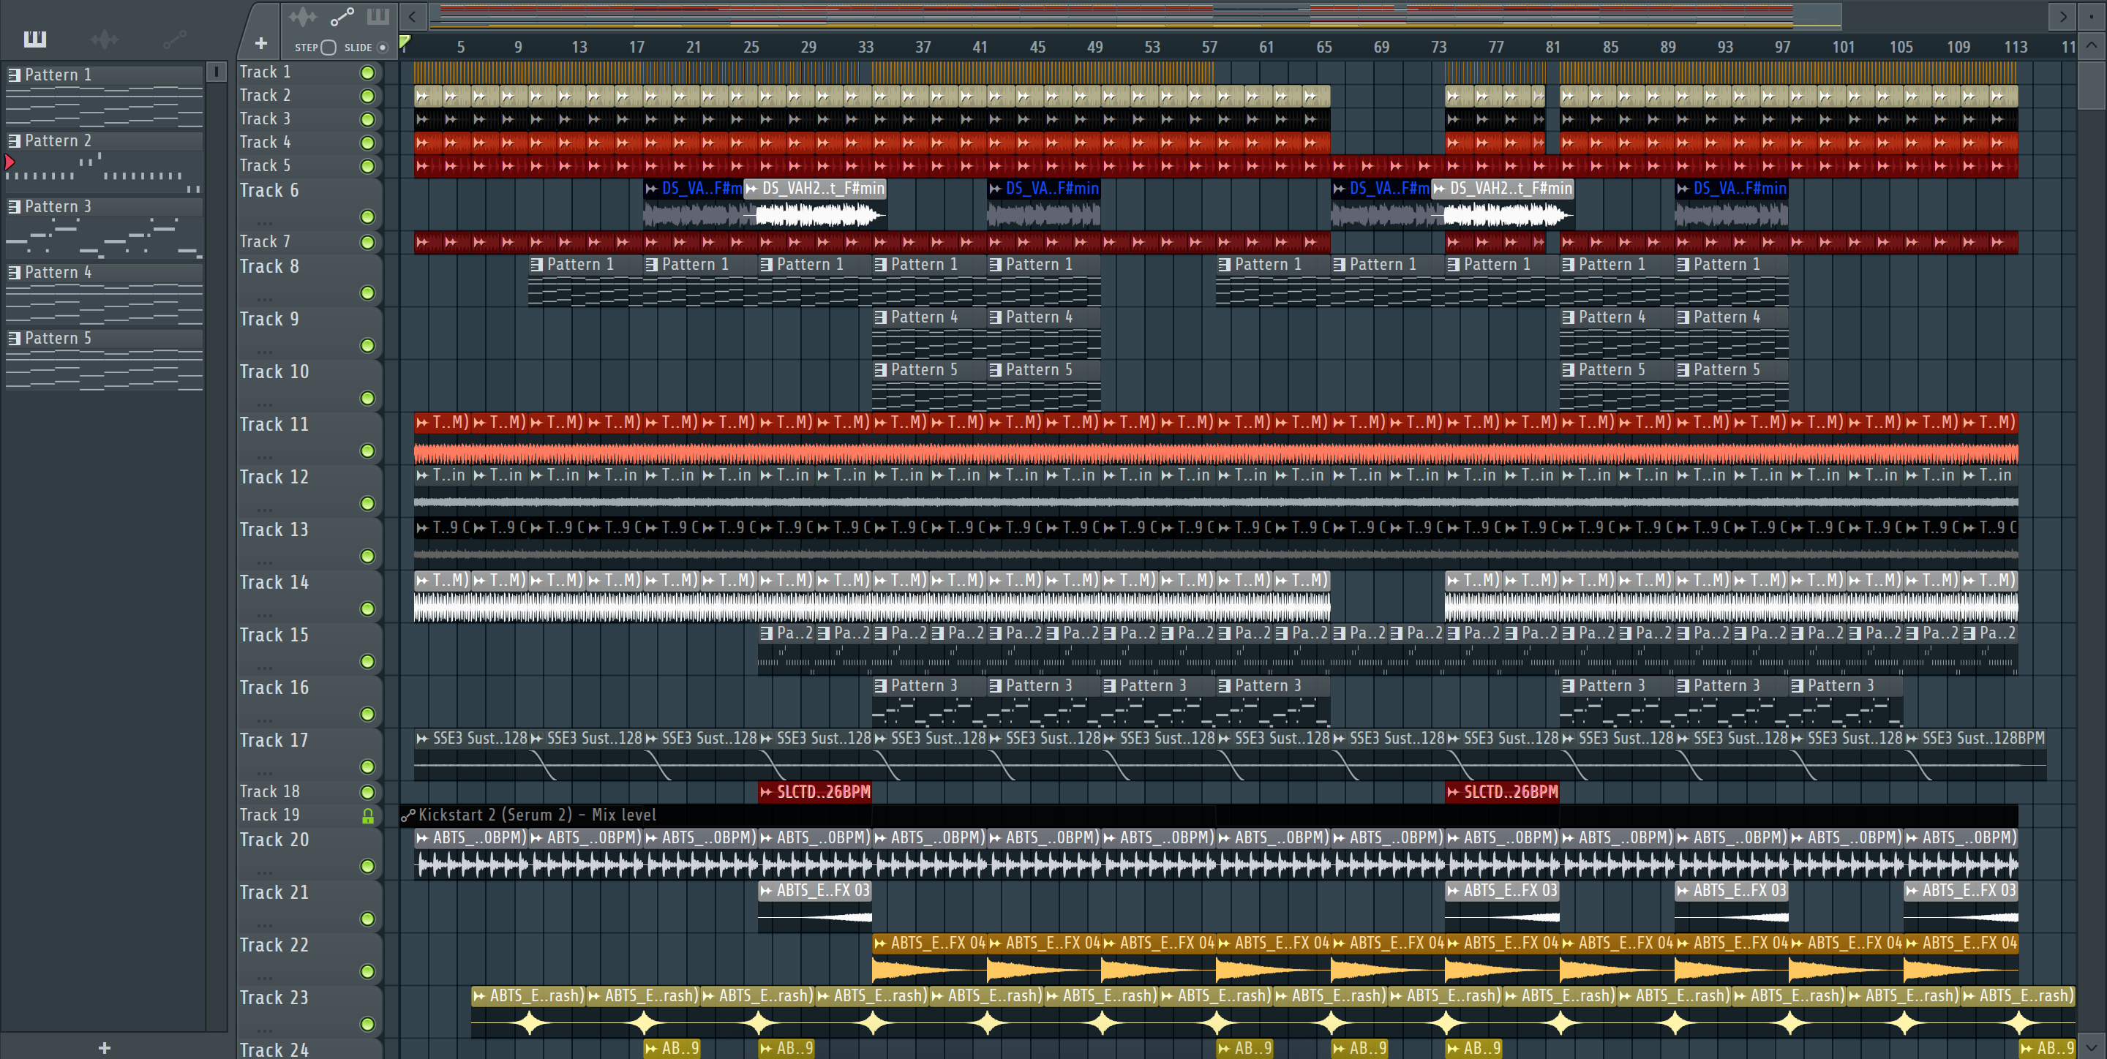
Task: Mute Track 17 with its green LED
Action: (x=368, y=767)
